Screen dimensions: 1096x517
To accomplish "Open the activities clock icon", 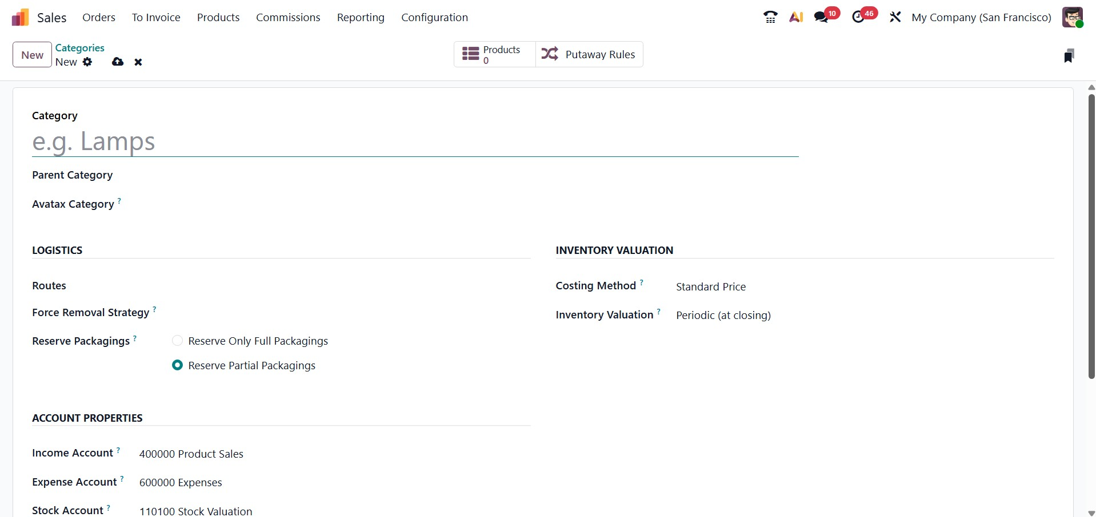I will click(x=858, y=17).
